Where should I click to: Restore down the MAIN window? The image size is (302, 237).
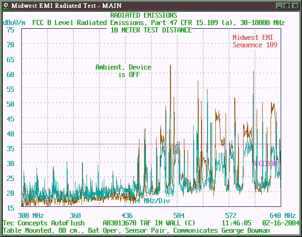287,5
